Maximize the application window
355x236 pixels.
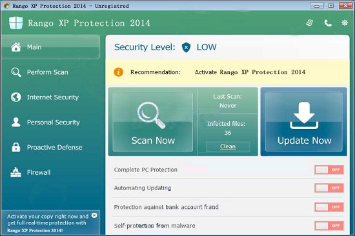(x=331, y=6)
